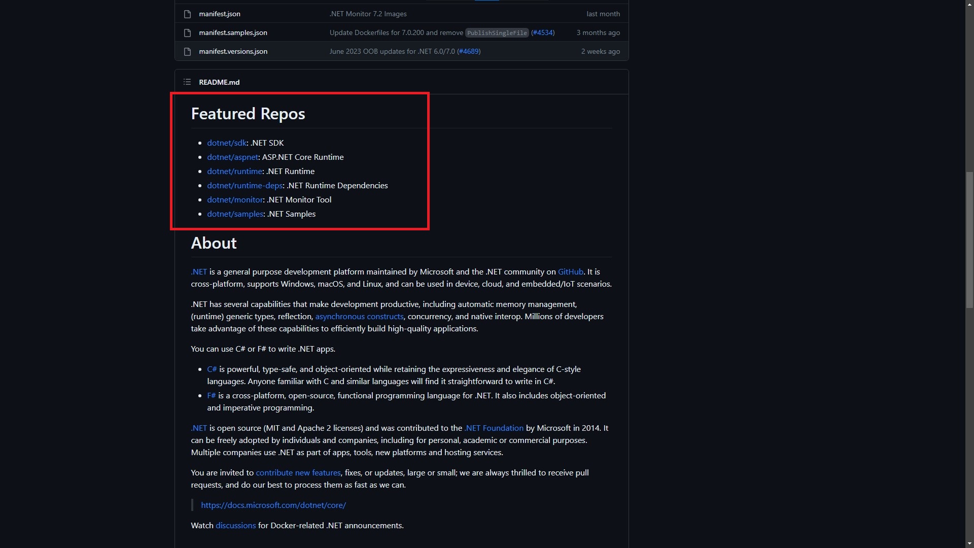
Task: Open the 'discussions' link
Action: point(235,525)
